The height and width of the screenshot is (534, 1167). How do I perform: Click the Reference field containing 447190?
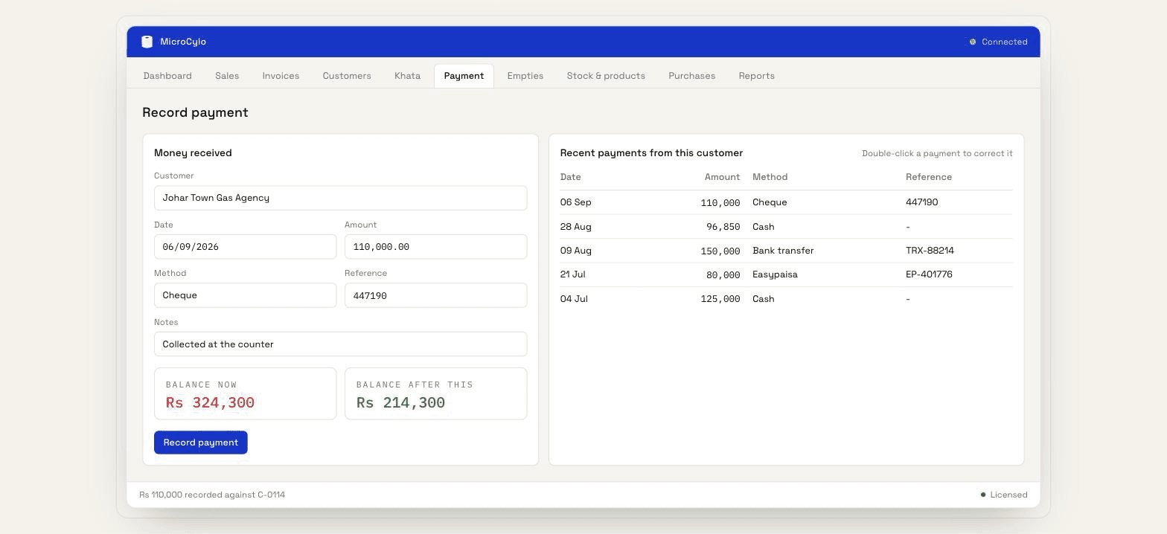435,295
